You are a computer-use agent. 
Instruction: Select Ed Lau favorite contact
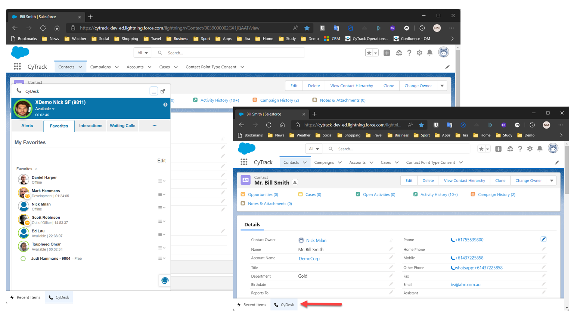pos(38,231)
